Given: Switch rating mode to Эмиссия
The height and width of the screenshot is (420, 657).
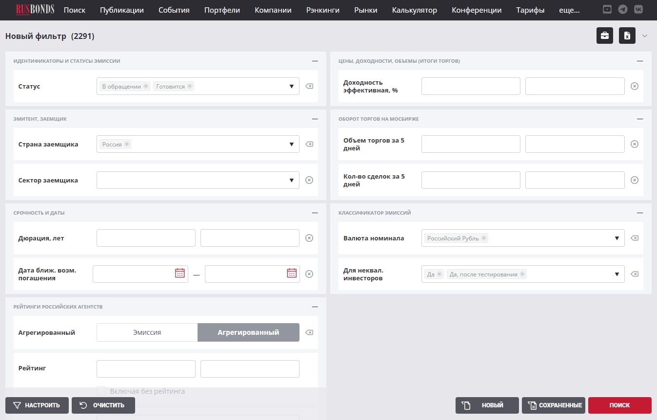Looking at the screenshot, I should point(147,332).
